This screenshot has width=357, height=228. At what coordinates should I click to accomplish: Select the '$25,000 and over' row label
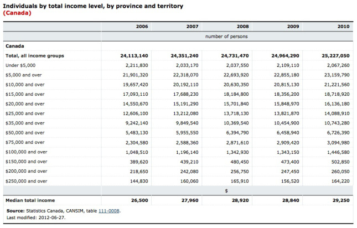25,113
